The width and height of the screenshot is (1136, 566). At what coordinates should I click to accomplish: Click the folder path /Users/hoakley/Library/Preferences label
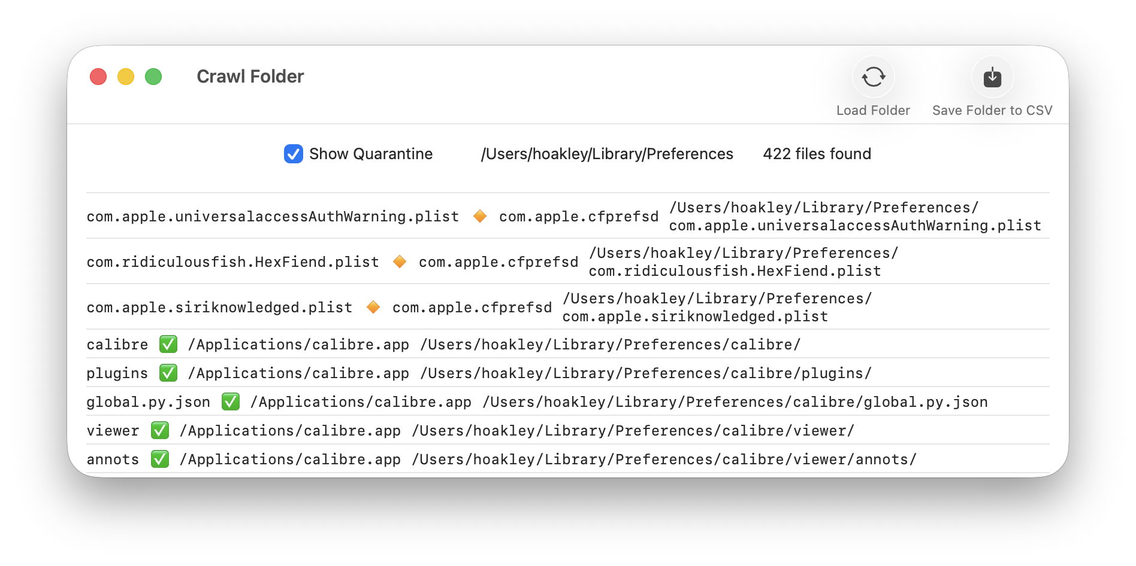pyautogui.click(x=606, y=154)
